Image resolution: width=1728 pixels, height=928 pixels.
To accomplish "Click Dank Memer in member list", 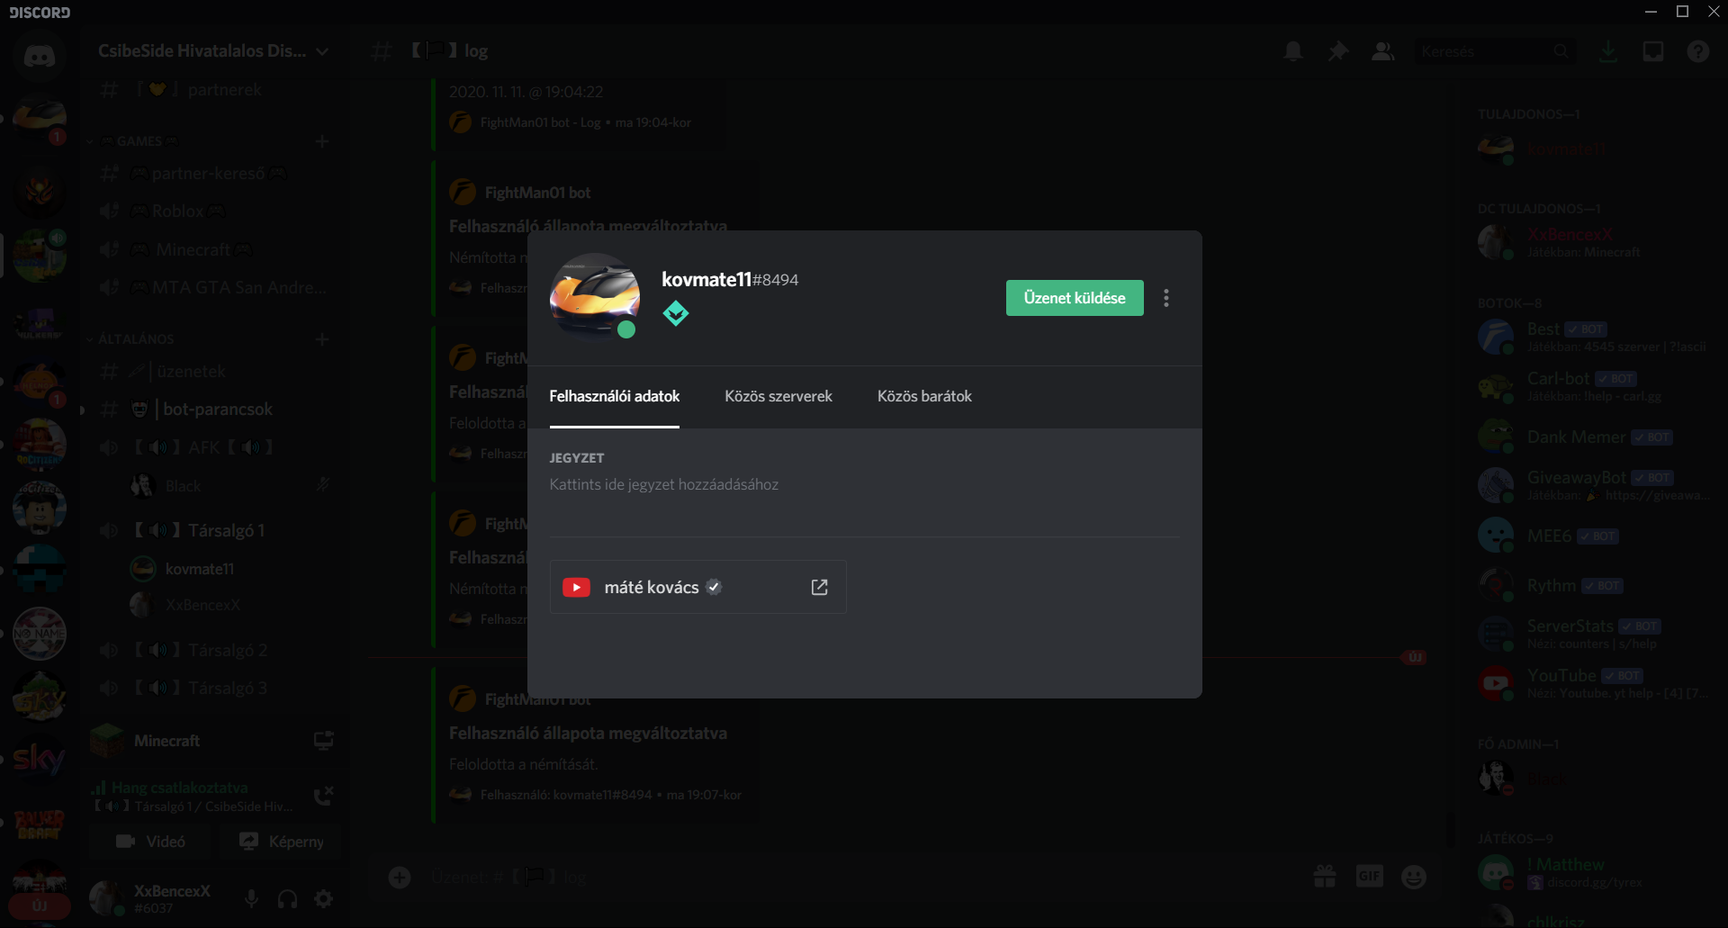I will pyautogui.click(x=1595, y=437).
